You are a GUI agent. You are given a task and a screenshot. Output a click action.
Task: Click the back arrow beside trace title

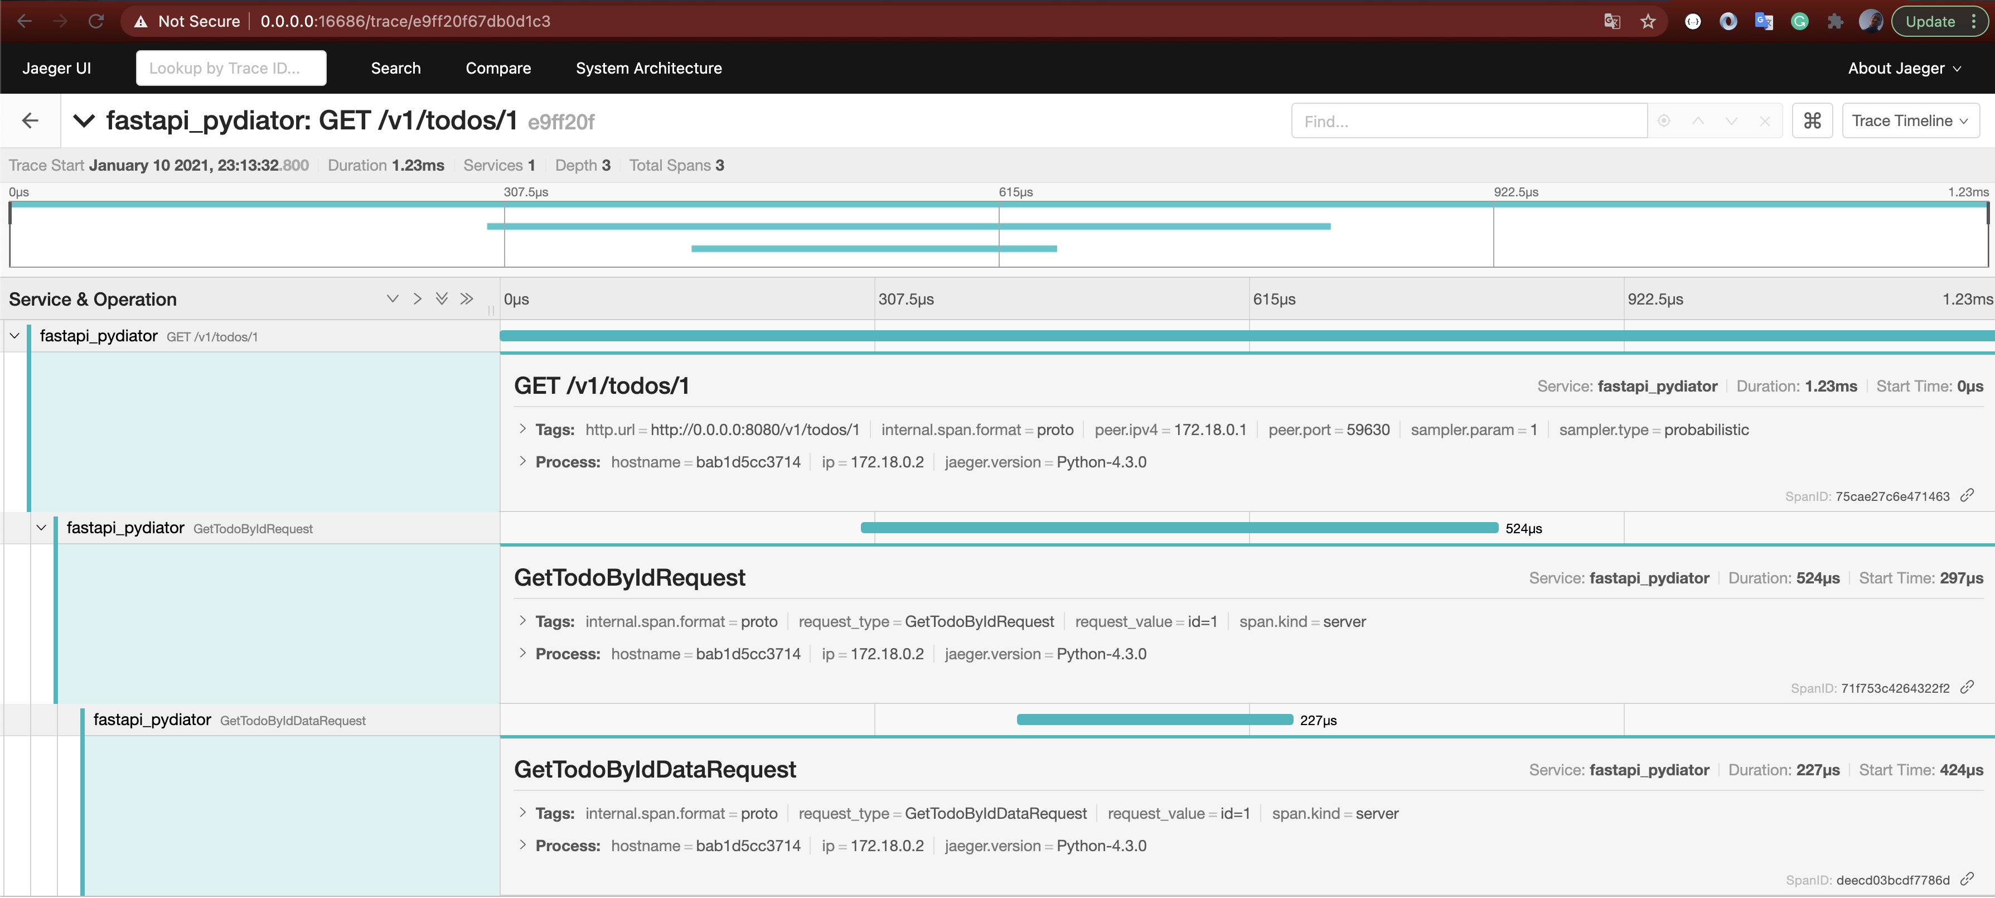click(x=30, y=120)
